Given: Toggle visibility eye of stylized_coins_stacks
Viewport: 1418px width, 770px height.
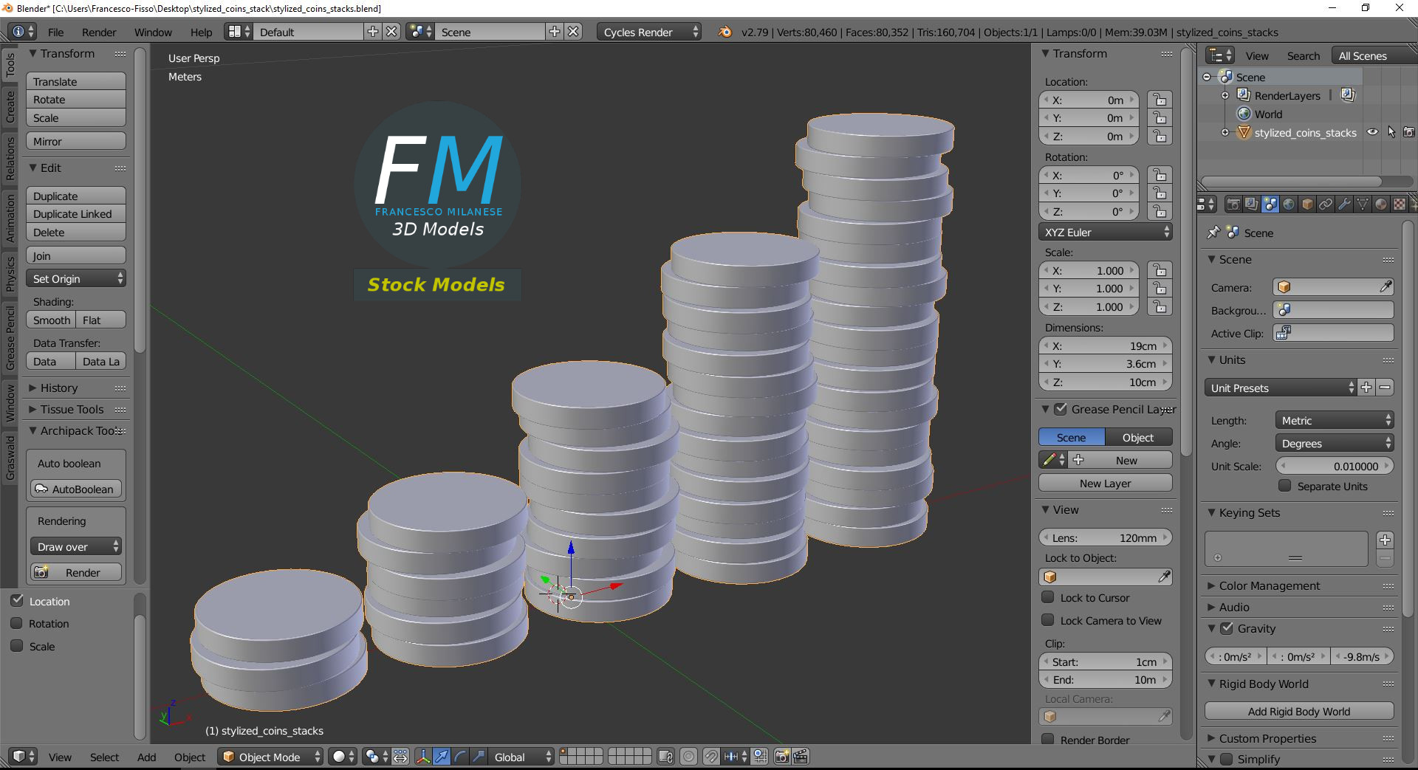Looking at the screenshot, I should [1372, 132].
